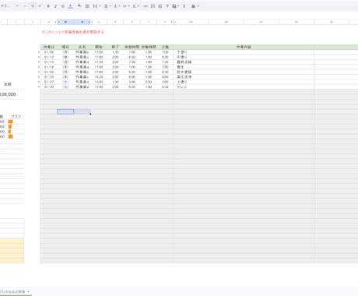Click the font size input box

(x=33, y=6)
